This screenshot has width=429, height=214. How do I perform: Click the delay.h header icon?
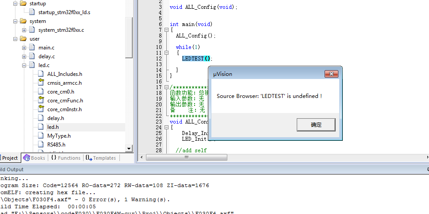pos(41,118)
